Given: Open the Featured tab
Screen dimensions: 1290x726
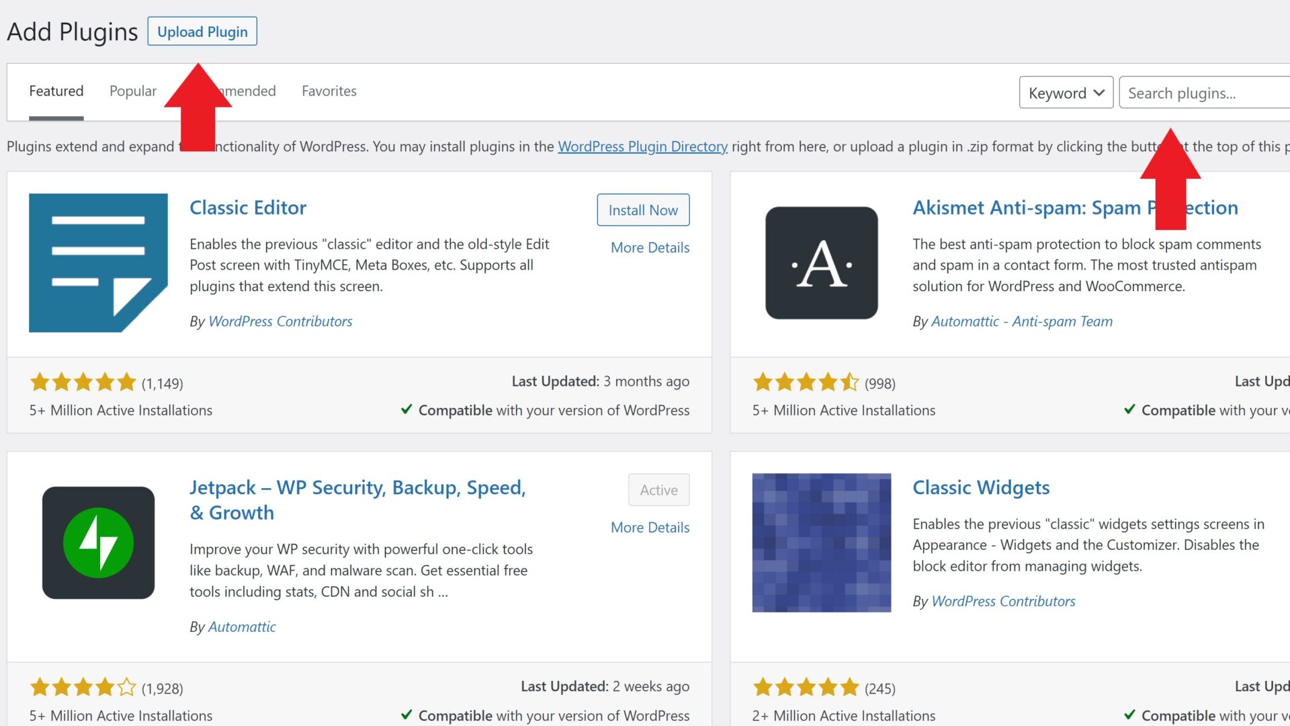Looking at the screenshot, I should pyautogui.click(x=56, y=91).
